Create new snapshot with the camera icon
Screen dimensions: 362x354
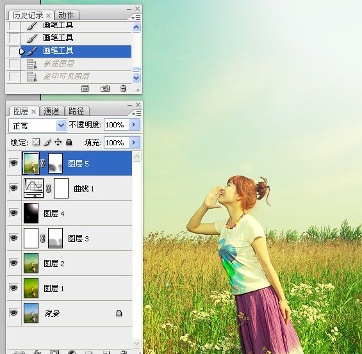coord(105,88)
